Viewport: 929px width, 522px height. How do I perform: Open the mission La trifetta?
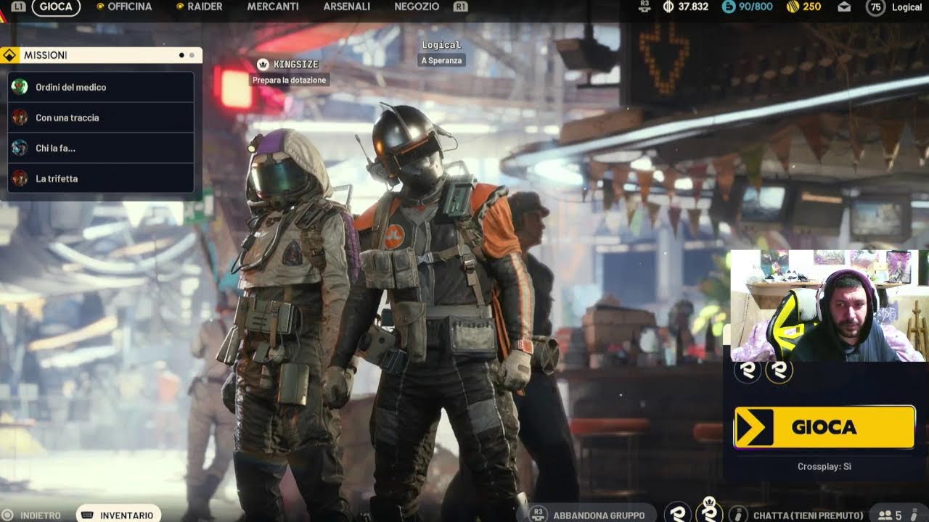click(x=101, y=178)
